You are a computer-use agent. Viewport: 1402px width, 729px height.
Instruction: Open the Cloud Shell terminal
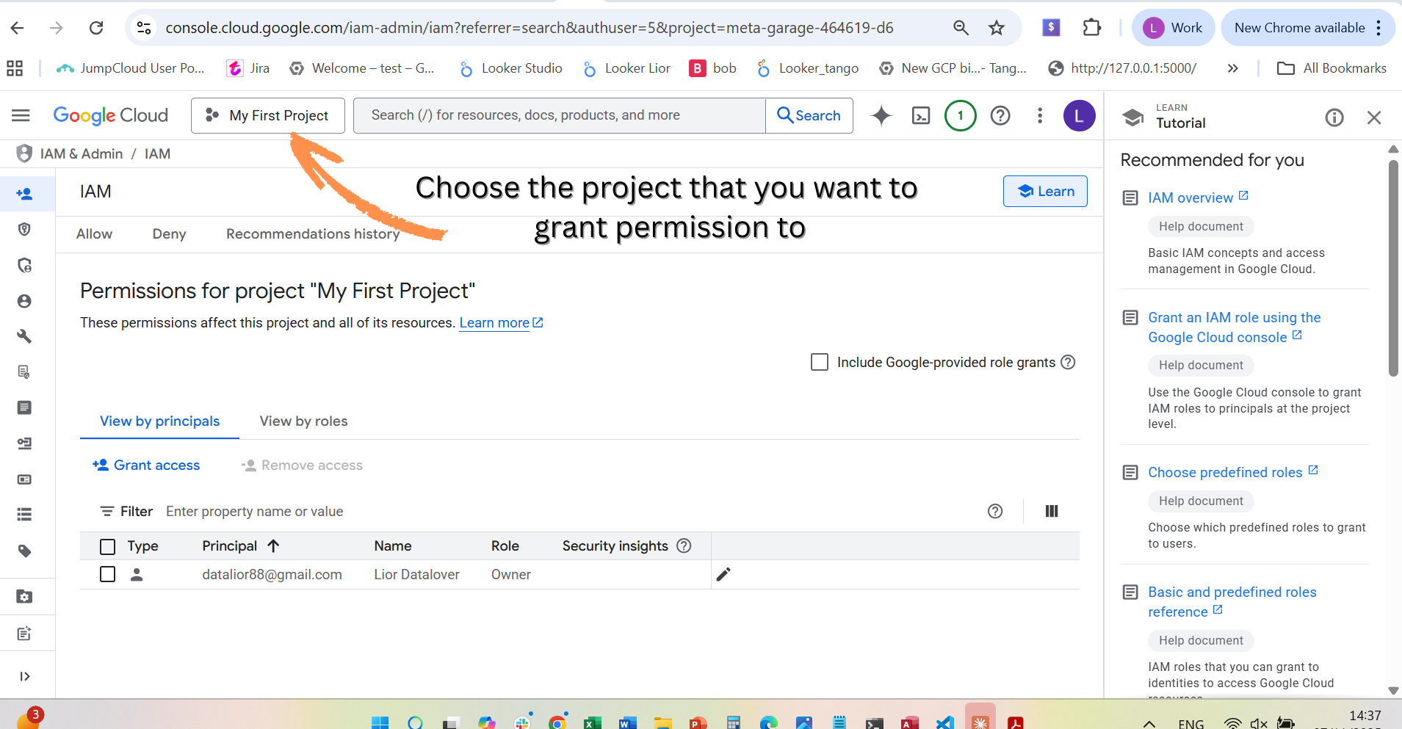point(920,115)
